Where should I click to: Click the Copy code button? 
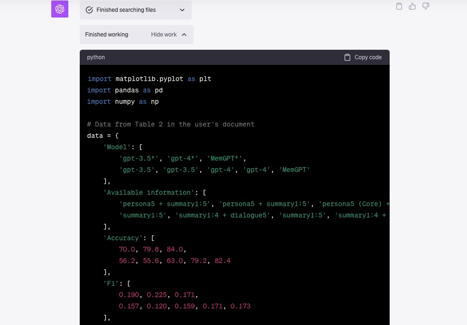(x=363, y=57)
